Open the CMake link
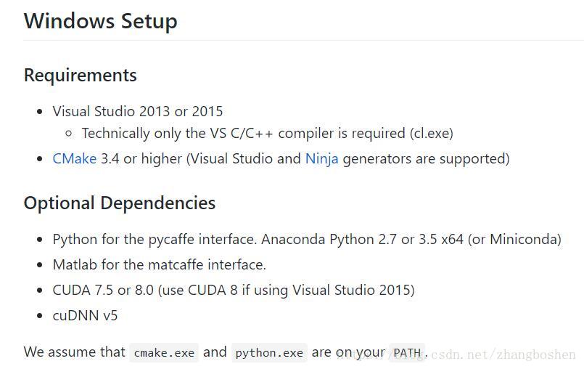584x369 pixels. pos(75,158)
